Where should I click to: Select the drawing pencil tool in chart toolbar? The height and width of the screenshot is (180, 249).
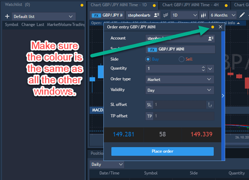pos(242,15)
